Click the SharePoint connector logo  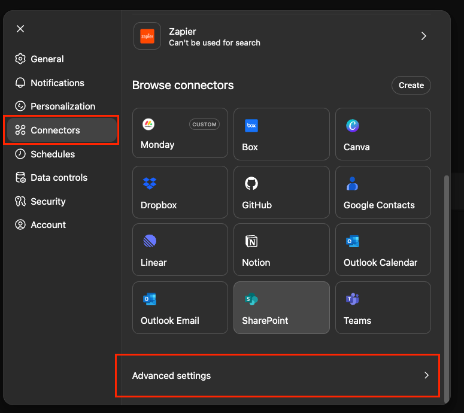point(251,299)
